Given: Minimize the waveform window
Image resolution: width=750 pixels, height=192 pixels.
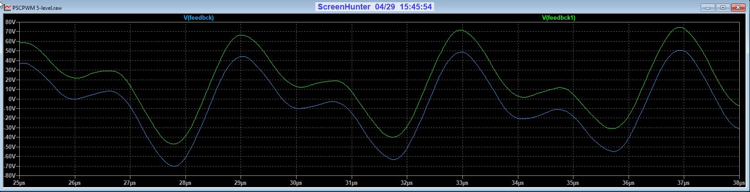Looking at the screenshot, I should pos(708,8).
